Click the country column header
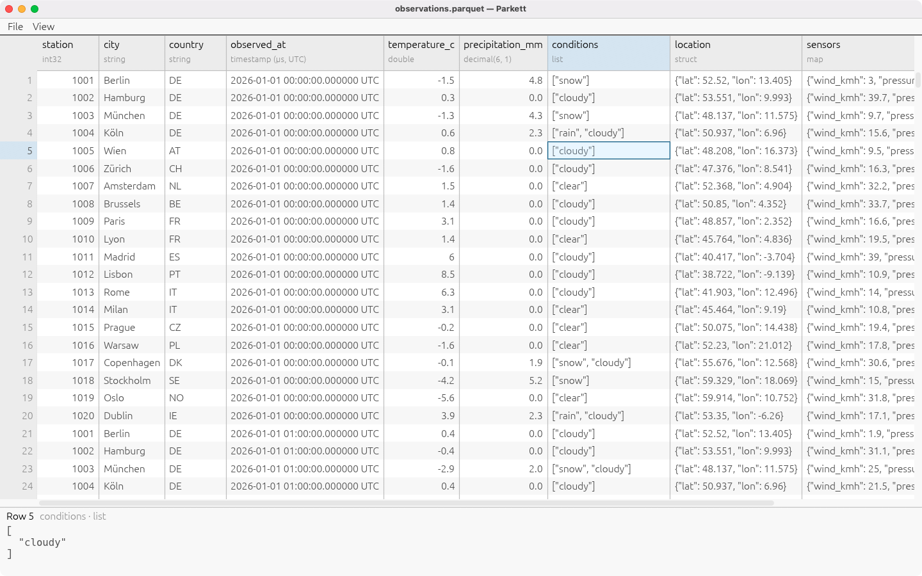This screenshot has width=922, height=576. point(195,52)
